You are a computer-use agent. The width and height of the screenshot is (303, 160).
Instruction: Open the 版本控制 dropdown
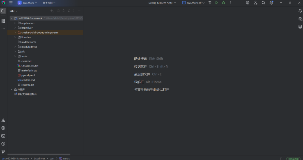tap(49, 3)
